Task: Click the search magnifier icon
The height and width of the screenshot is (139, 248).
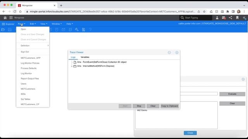Action: coord(182,18)
